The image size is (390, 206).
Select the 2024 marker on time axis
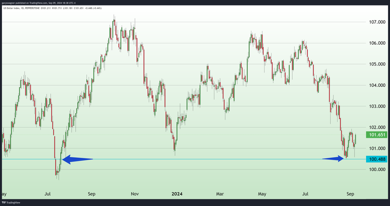(x=177, y=194)
